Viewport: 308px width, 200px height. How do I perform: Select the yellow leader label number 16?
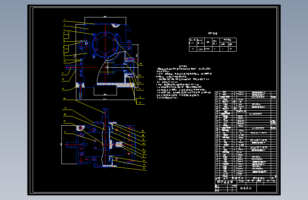click(x=64, y=99)
